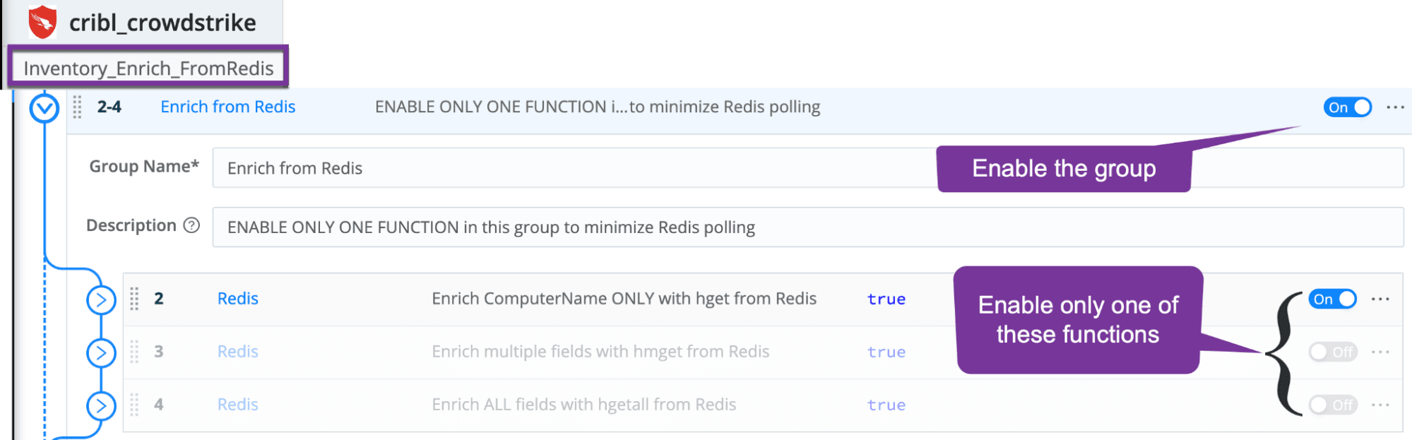Enable the hmget Redis function 3
The image size is (1412, 440).
coord(1332,352)
